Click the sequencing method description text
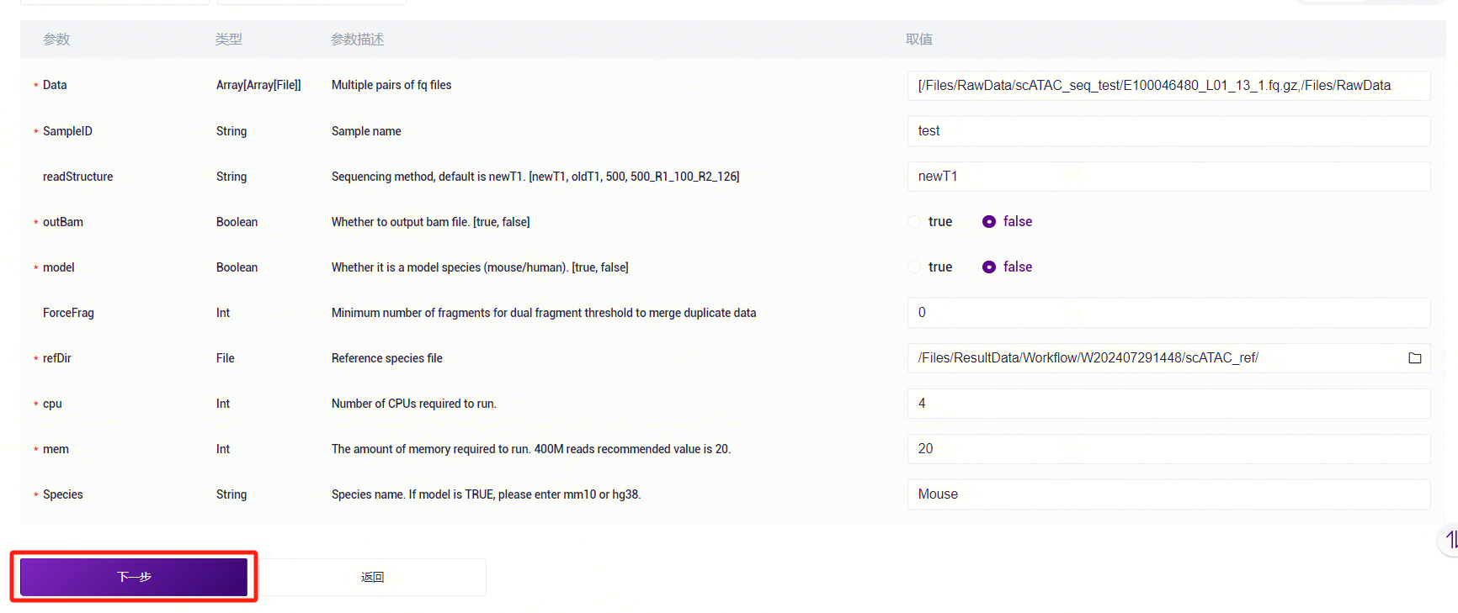1458x613 pixels. pyautogui.click(x=535, y=177)
